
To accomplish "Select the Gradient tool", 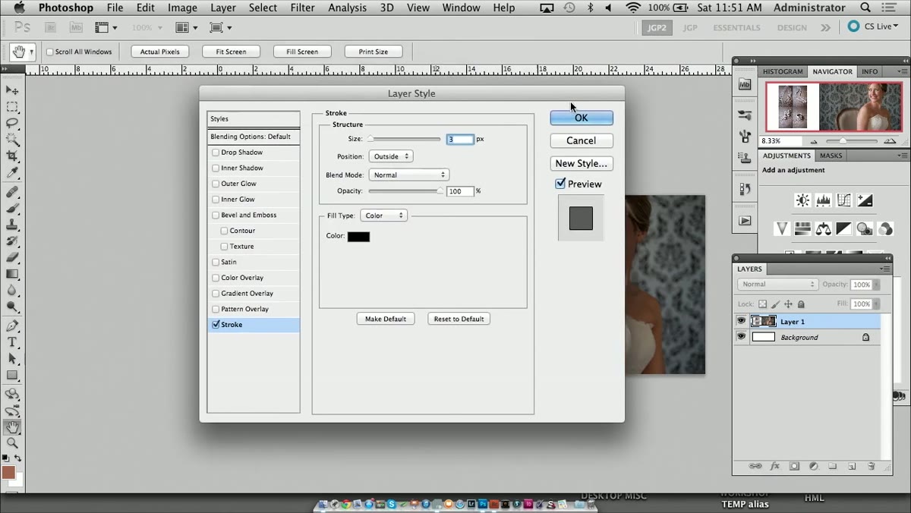I will (x=12, y=274).
